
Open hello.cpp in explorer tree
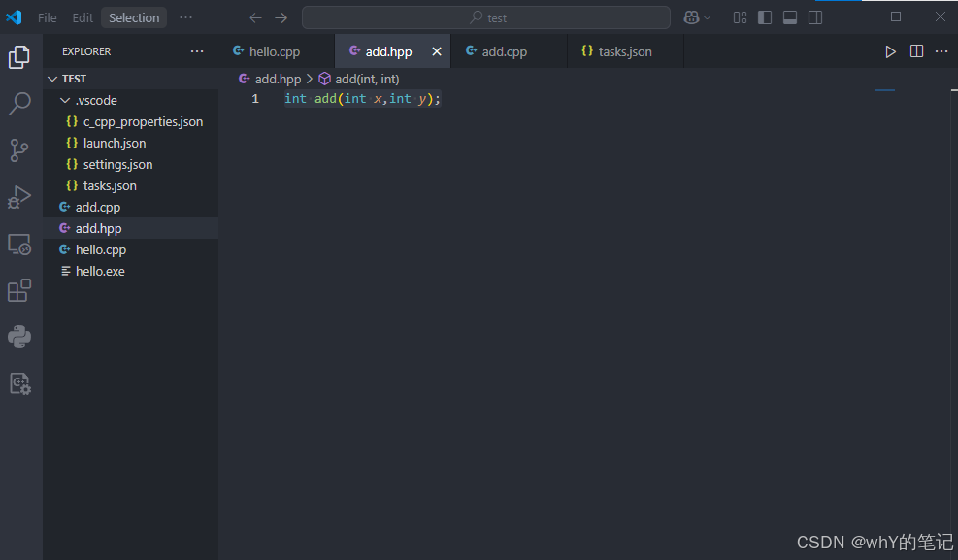point(131,249)
